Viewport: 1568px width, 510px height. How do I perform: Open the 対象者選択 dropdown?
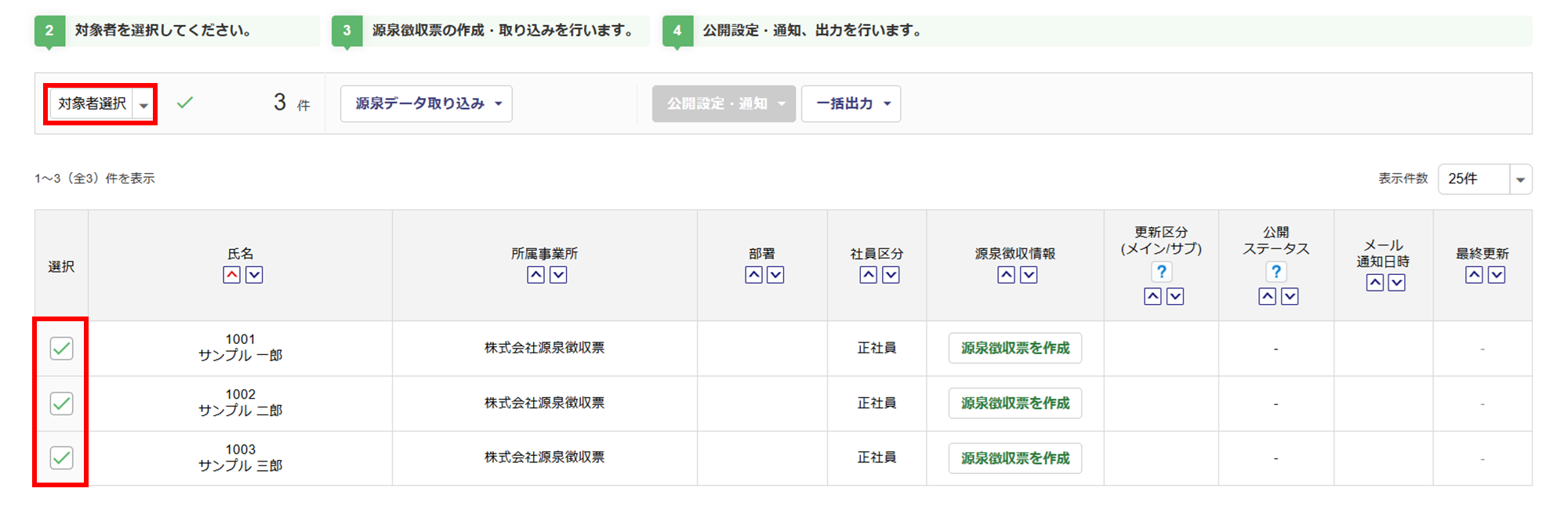[100, 103]
